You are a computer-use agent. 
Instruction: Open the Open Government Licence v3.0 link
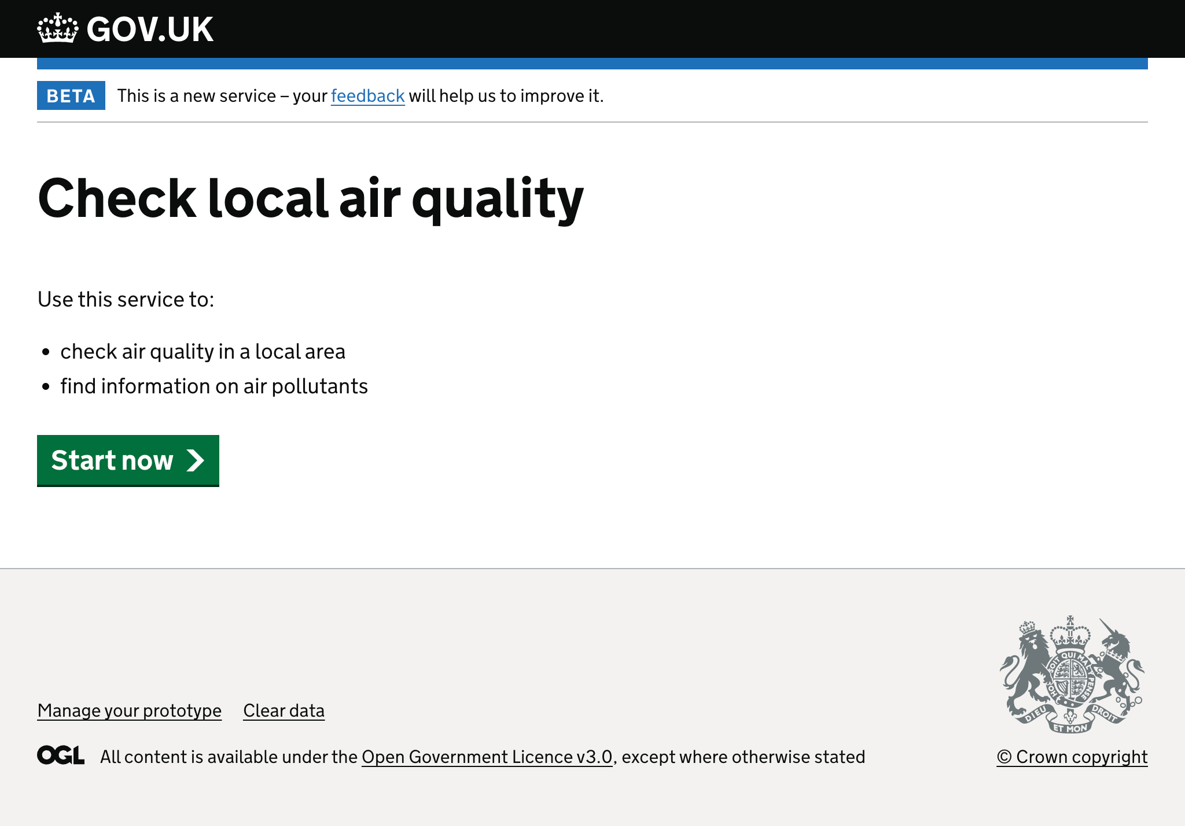487,757
